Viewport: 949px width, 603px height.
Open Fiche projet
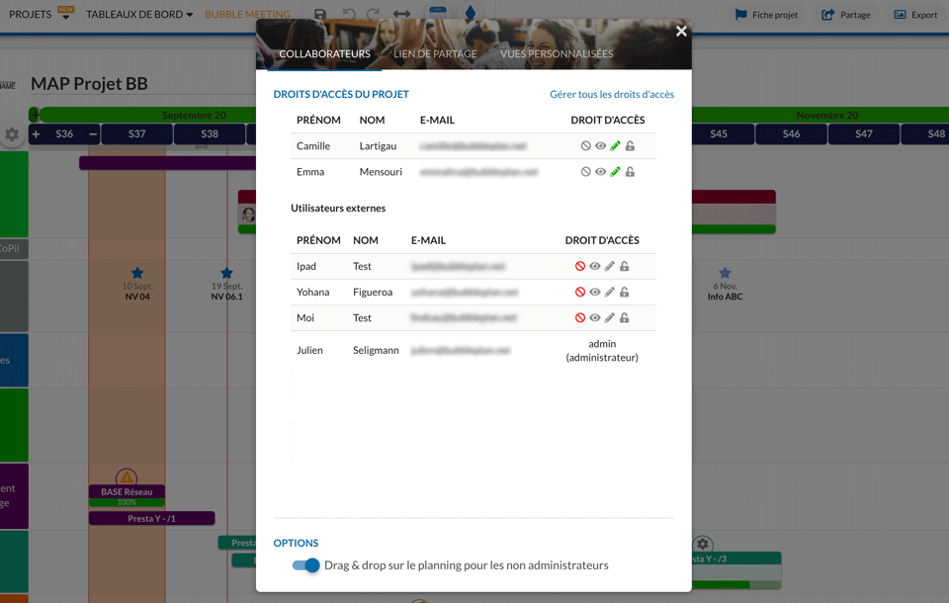[767, 15]
